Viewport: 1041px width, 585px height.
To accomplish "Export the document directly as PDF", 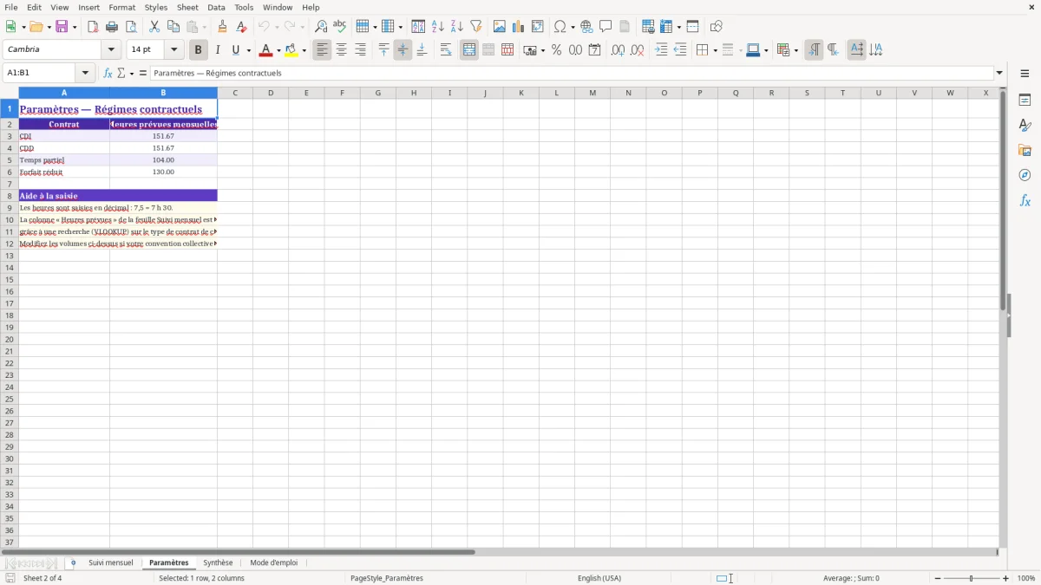I will coord(93,27).
